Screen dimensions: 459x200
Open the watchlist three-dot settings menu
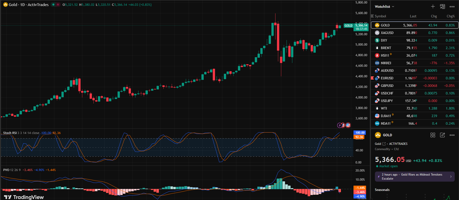click(452, 7)
